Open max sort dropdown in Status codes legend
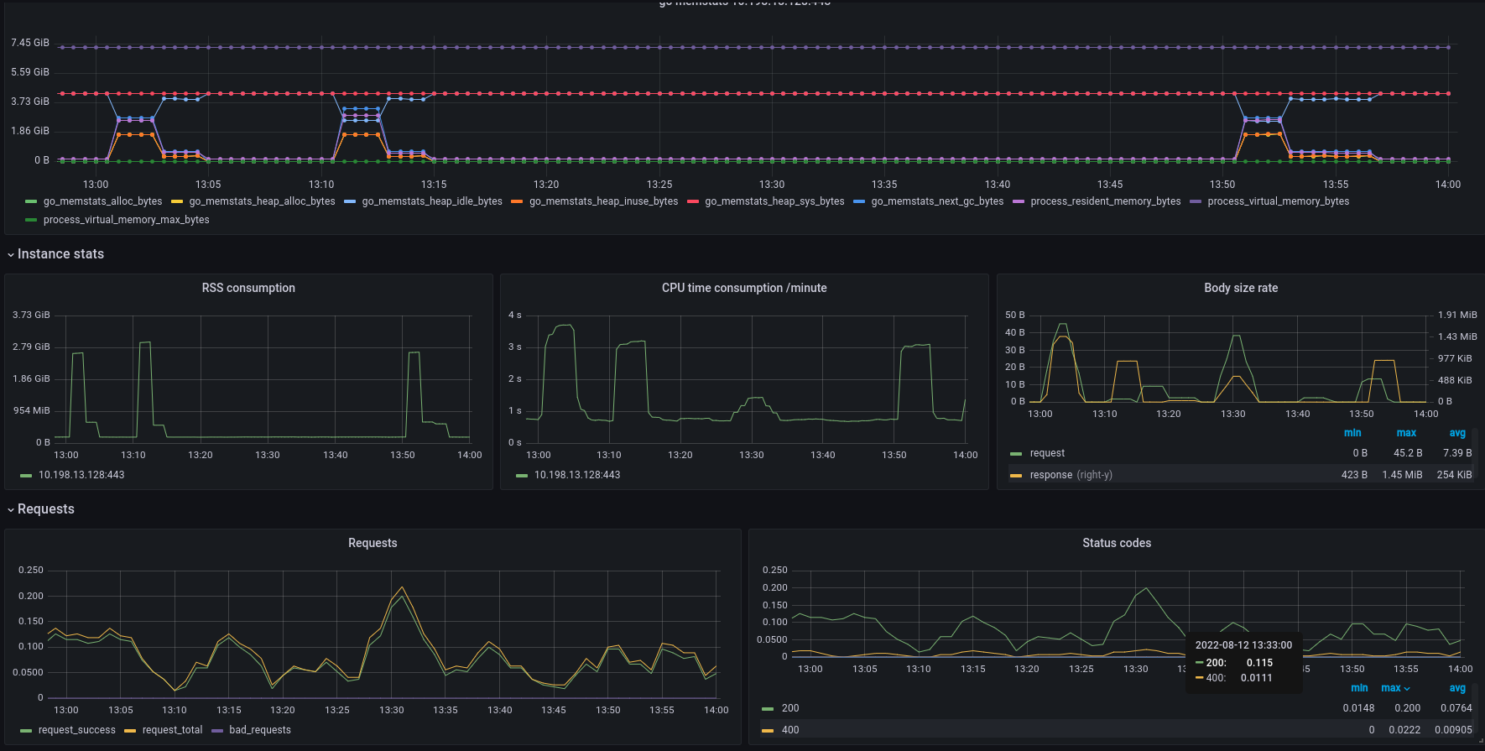Screen dimensions: 1485x751 (1396, 688)
